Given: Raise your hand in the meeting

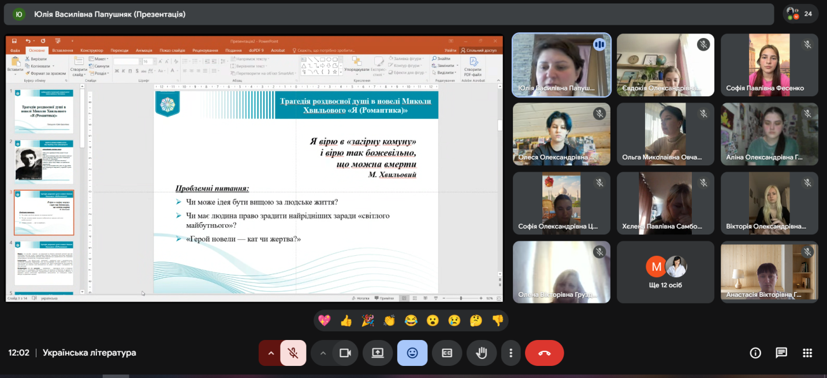Looking at the screenshot, I should pyautogui.click(x=481, y=353).
